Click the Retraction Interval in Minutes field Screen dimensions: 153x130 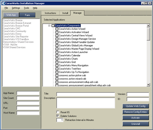point(60,120)
